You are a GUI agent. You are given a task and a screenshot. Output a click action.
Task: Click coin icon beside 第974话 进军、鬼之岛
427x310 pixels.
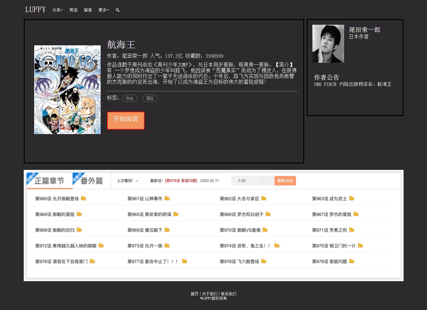(x=277, y=246)
